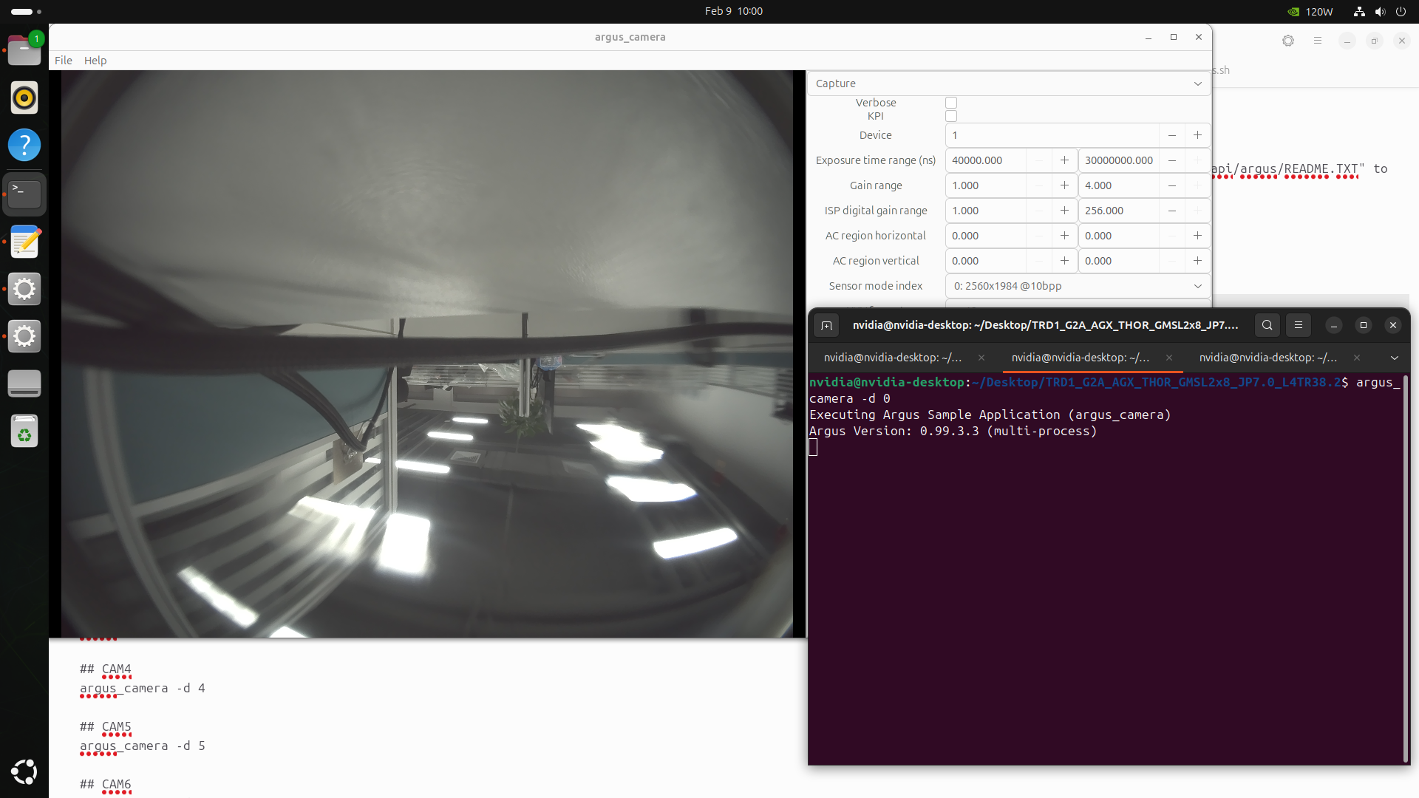Enable the Verbose checkbox
The height and width of the screenshot is (798, 1419).
pos(951,103)
